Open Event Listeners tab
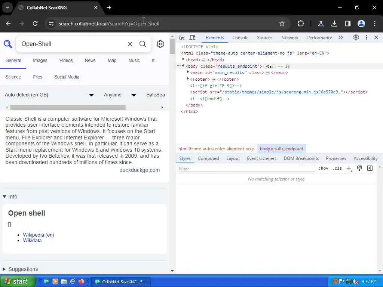The height and width of the screenshot is (287, 383). point(261,158)
